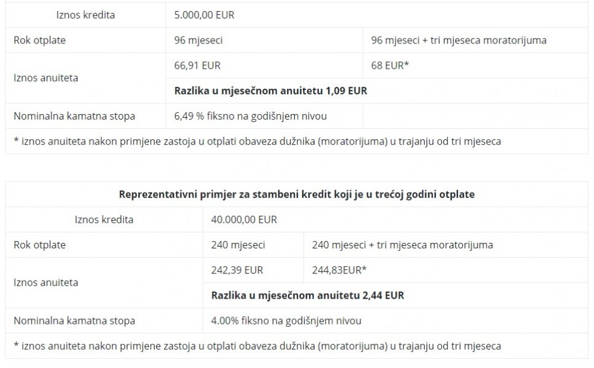Click the moratorium footnote under the 4.00% row

(257, 346)
